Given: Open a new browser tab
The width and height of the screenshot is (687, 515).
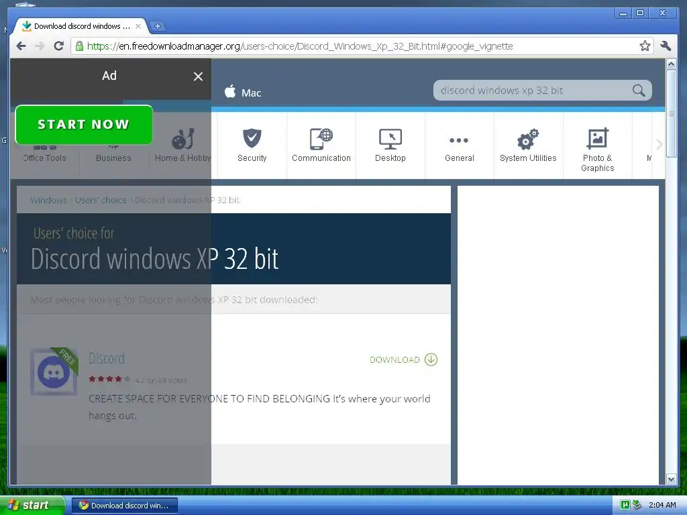Looking at the screenshot, I should click(x=157, y=26).
